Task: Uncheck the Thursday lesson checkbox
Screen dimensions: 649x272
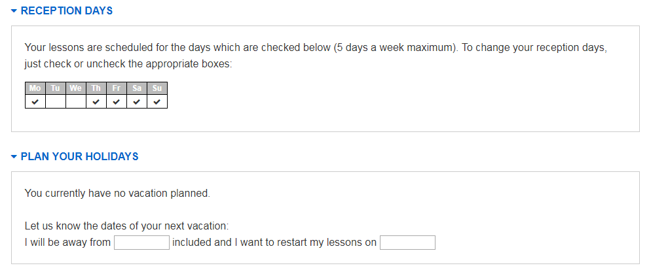Action: [96, 101]
